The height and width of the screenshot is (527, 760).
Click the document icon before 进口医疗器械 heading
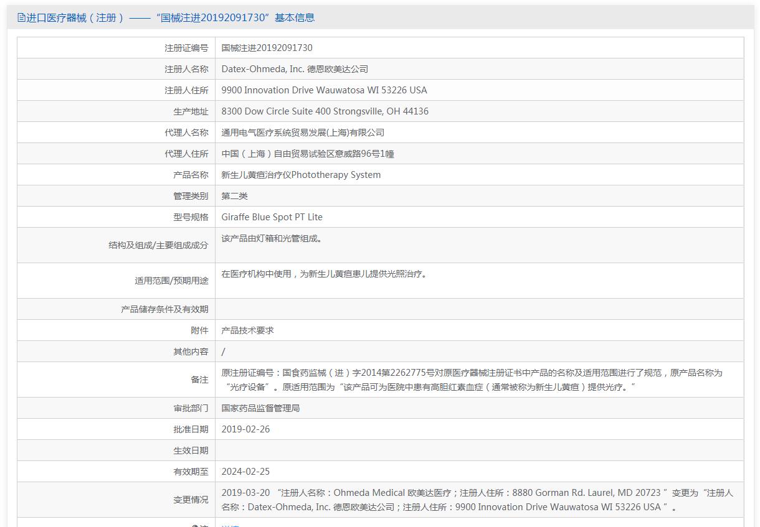click(21, 17)
